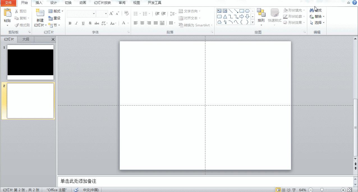The image size is (358, 192).
Task: Open the 版式 layout dropdown
Action: tap(56, 11)
